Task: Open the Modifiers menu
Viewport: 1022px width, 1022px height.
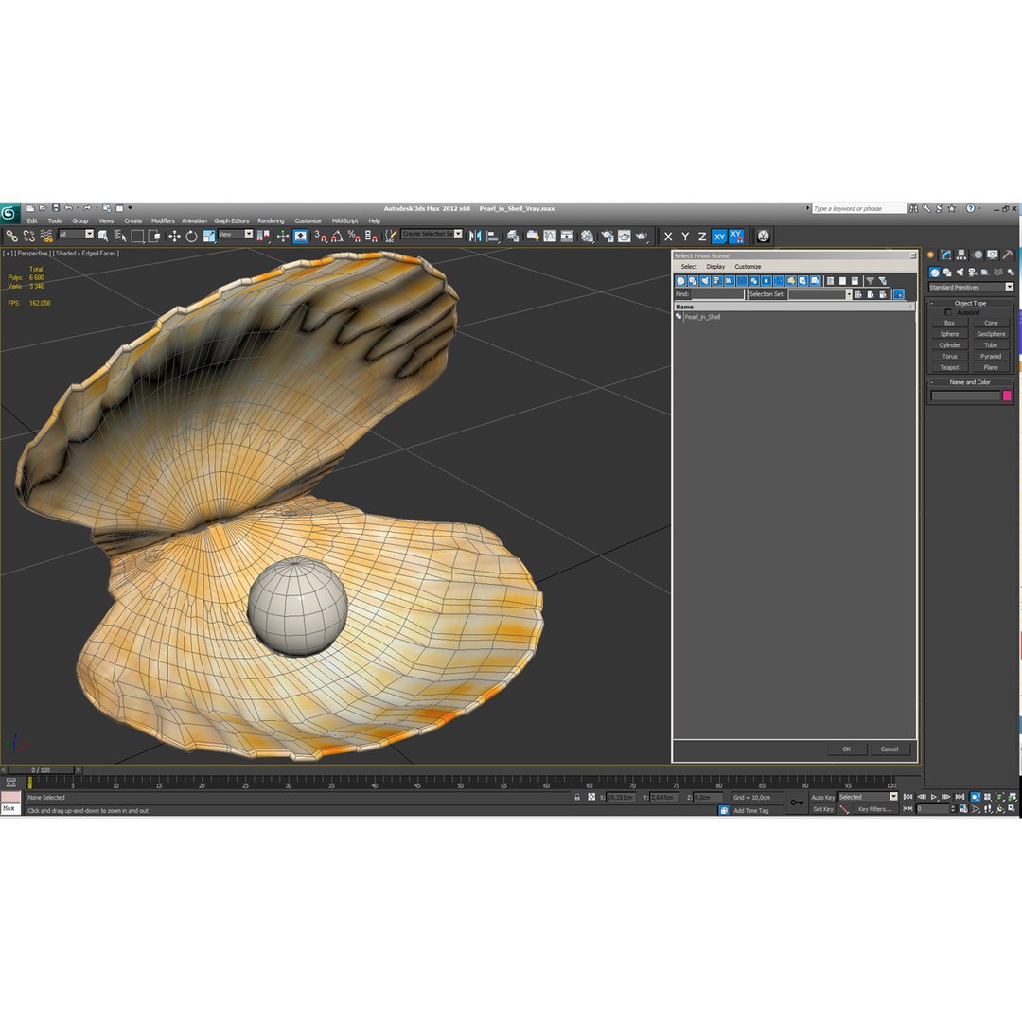Action: click(163, 220)
